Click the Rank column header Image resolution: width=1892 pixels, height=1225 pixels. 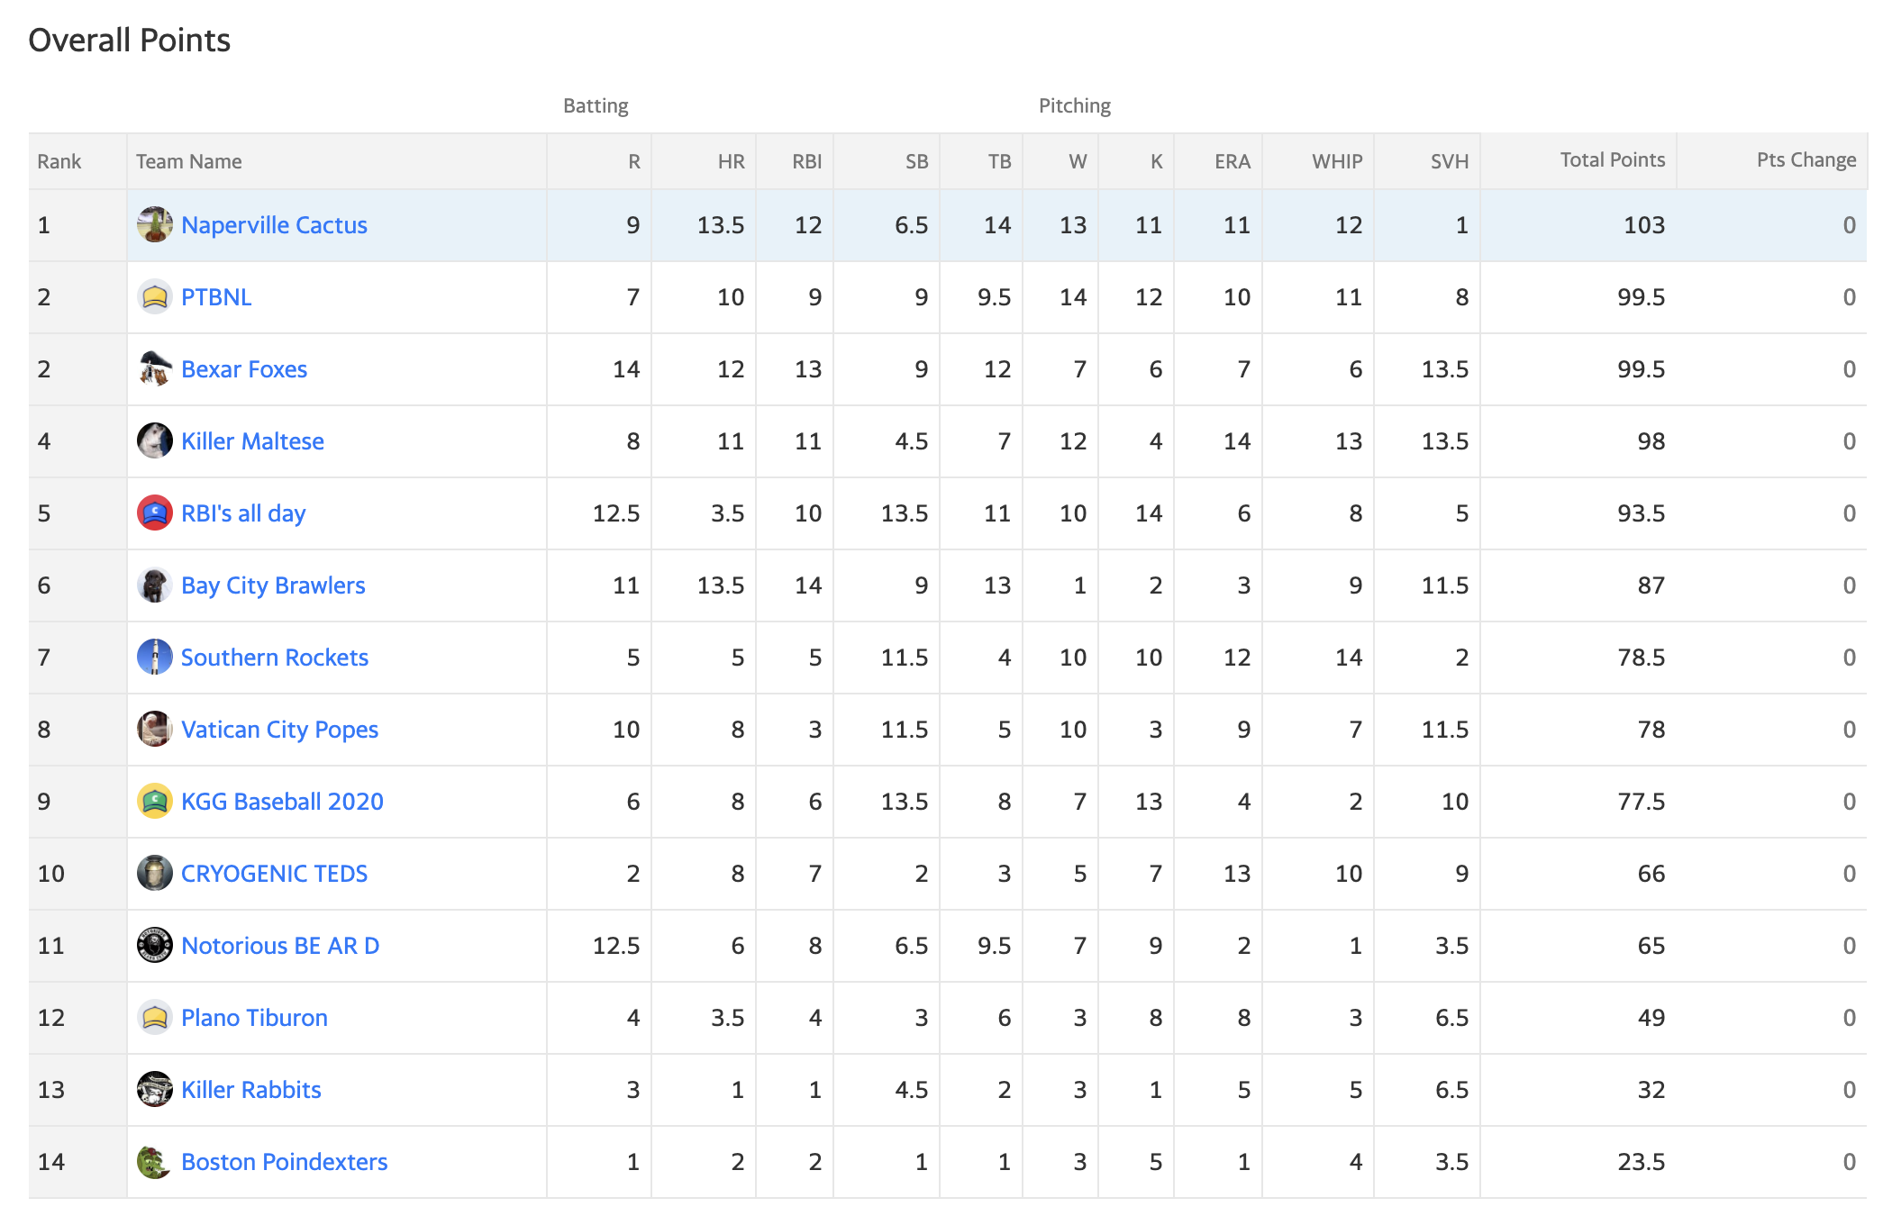[x=59, y=161]
